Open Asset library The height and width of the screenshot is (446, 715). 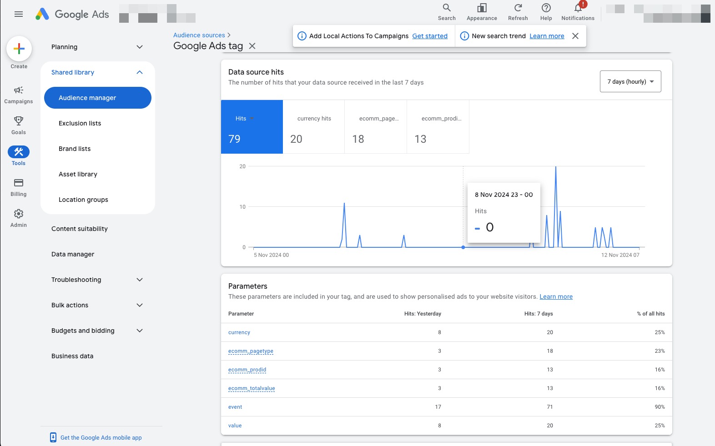pyautogui.click(x=78, y=174)
